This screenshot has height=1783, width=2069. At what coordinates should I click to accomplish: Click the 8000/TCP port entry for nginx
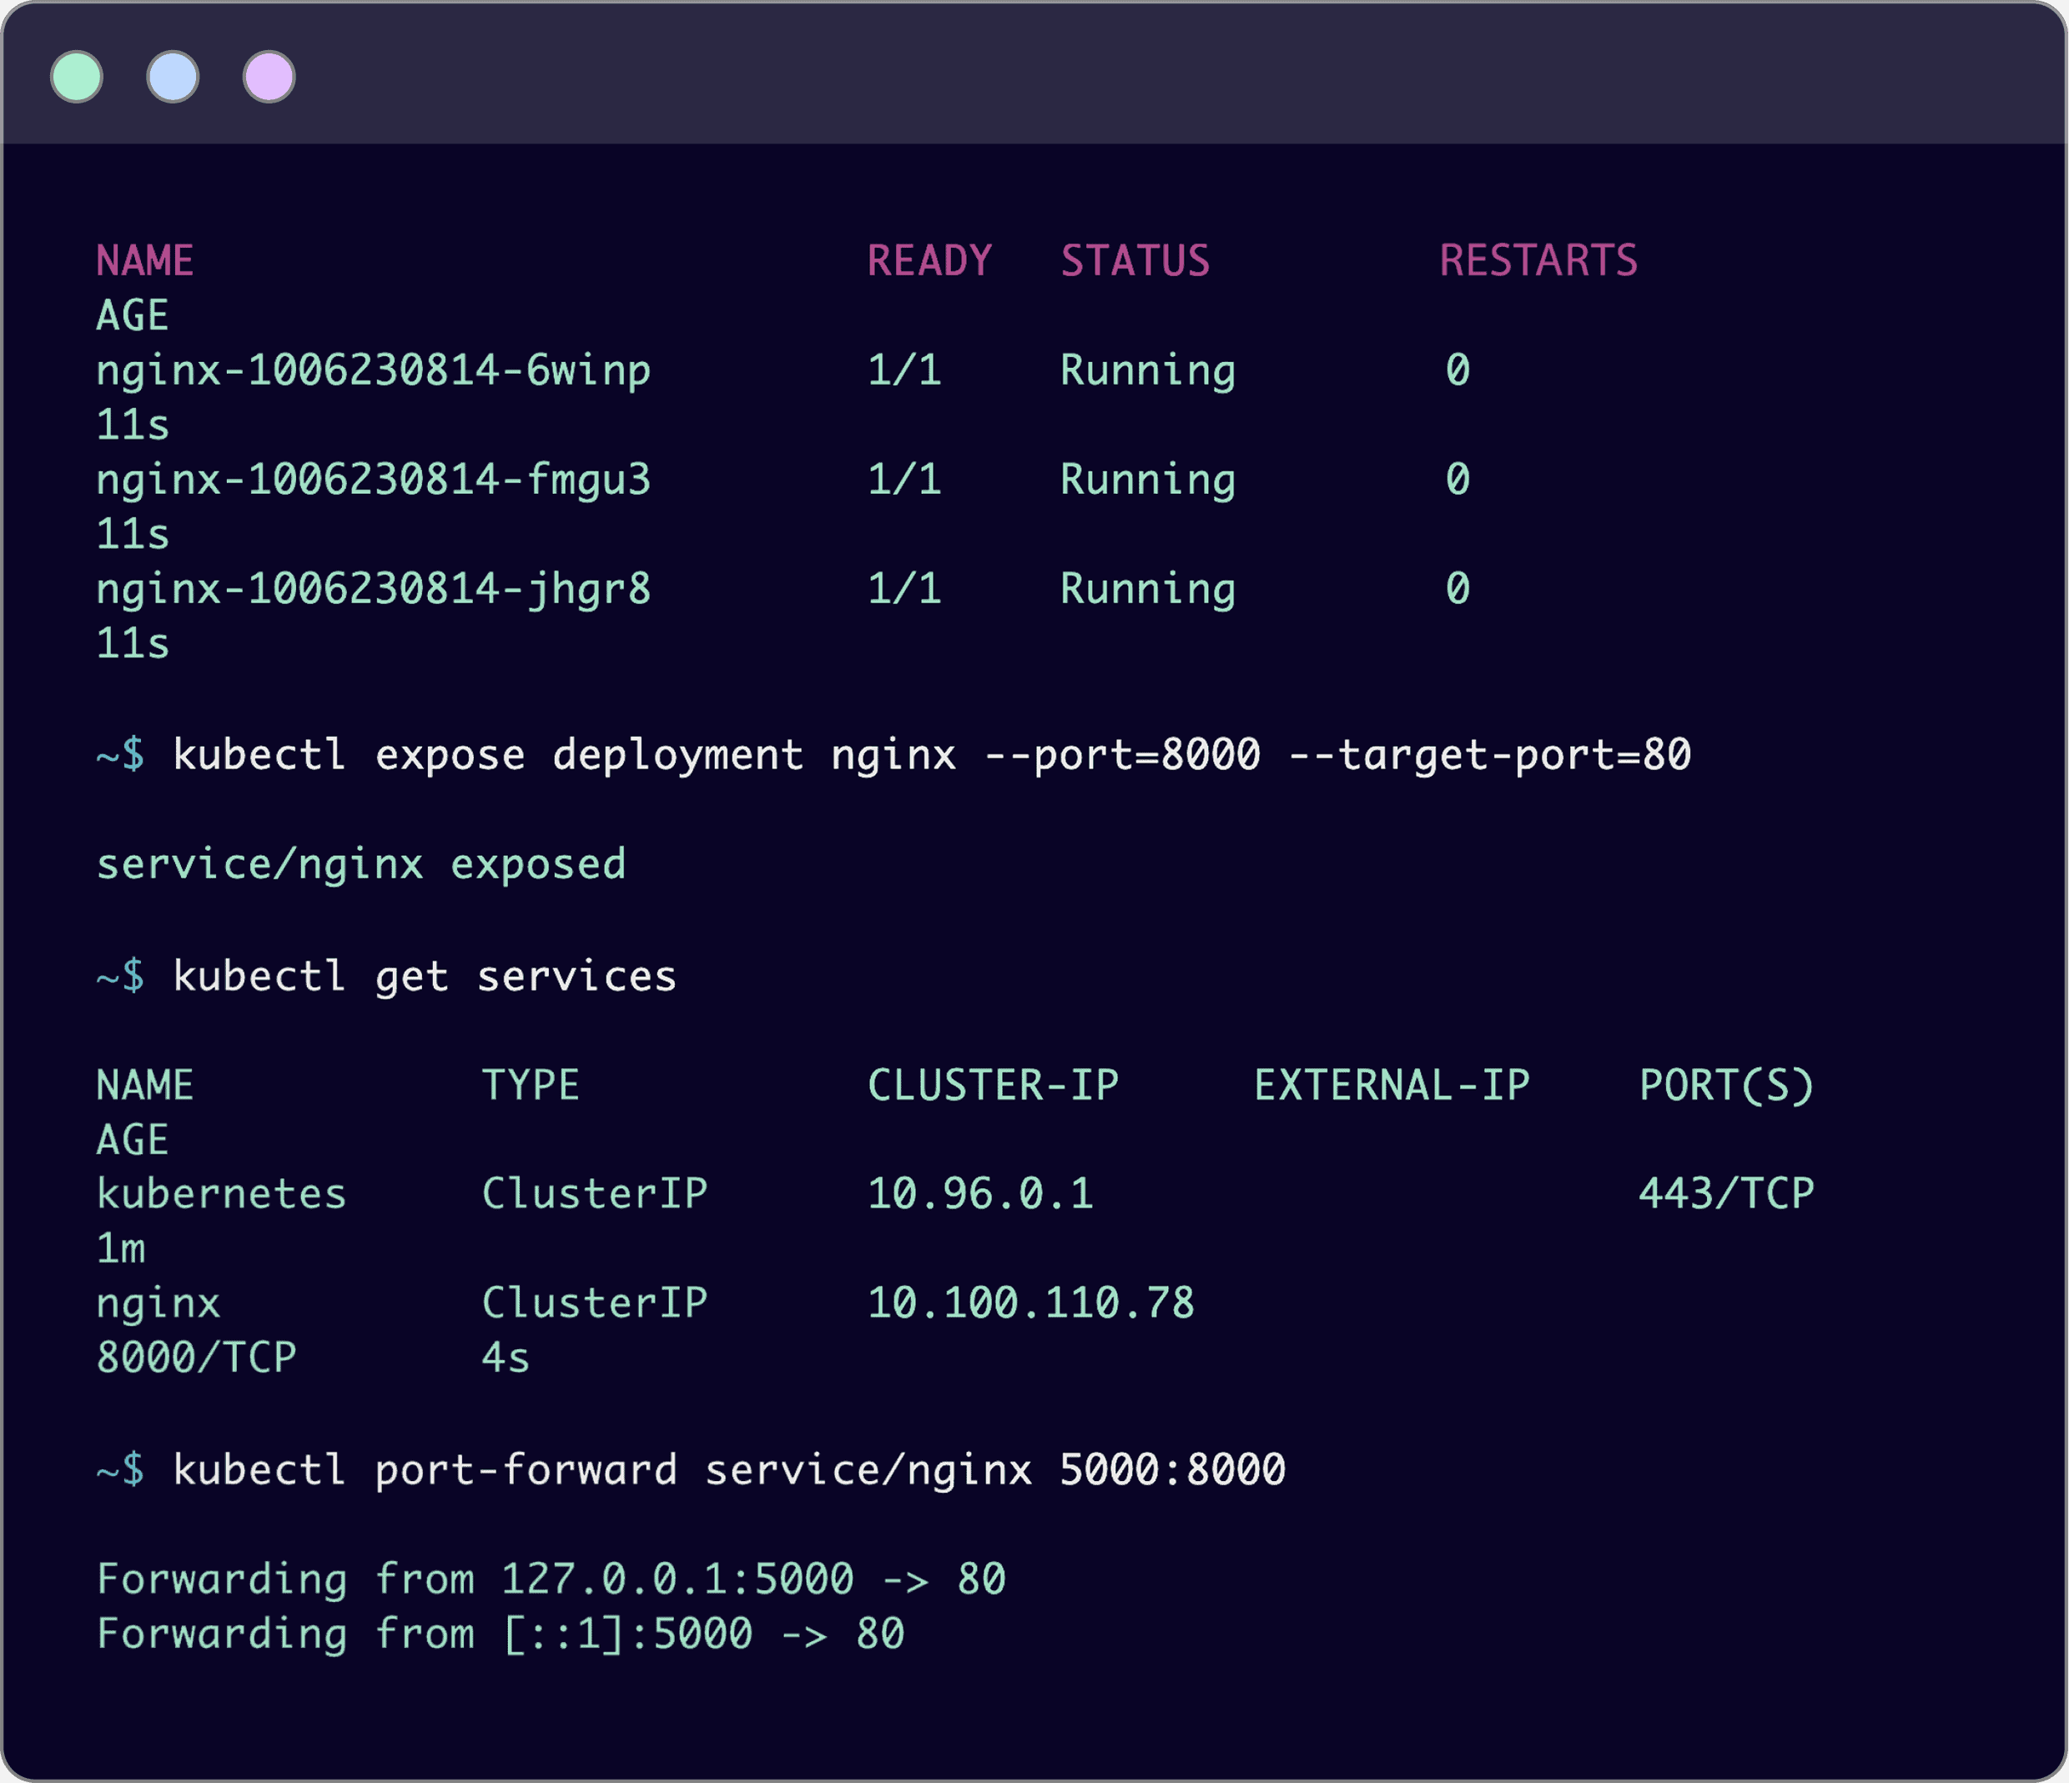click(196, 1356)
